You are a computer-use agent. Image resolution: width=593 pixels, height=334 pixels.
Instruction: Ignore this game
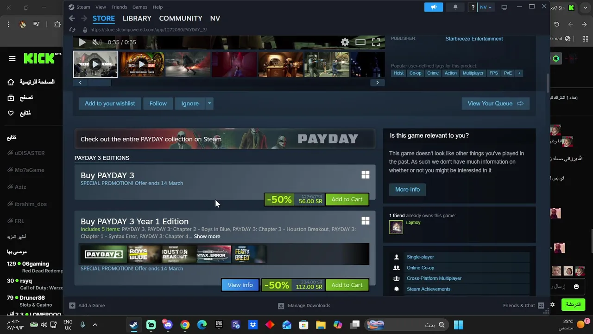coord(189,103)
